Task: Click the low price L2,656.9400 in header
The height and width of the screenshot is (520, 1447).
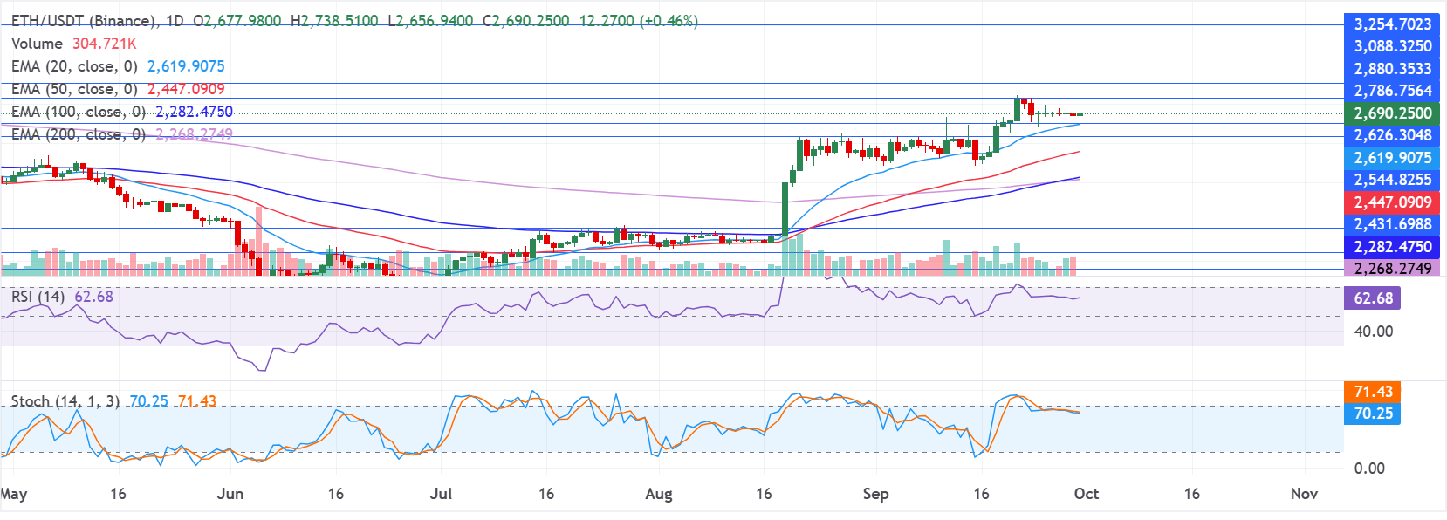Action: pyautogui.click(x=431, y=20)
